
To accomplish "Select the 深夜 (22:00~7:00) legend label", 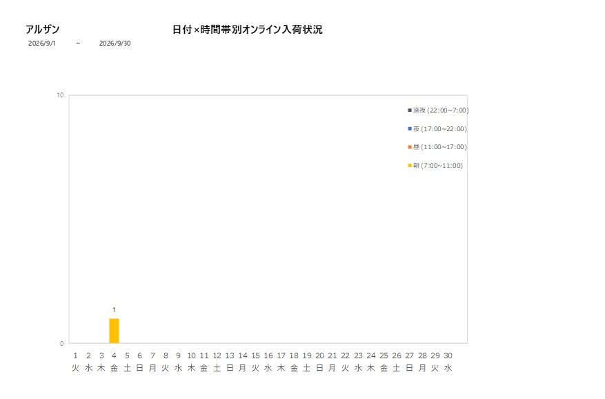I will [x=441, y=110].
